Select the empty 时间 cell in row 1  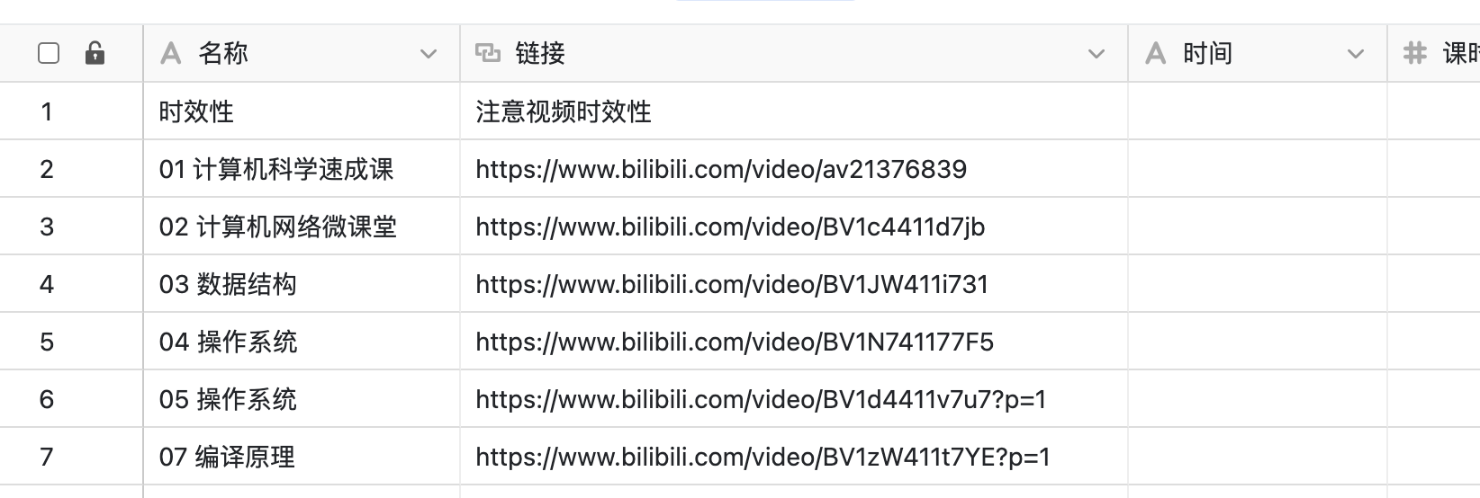(x=1258, y=111)
